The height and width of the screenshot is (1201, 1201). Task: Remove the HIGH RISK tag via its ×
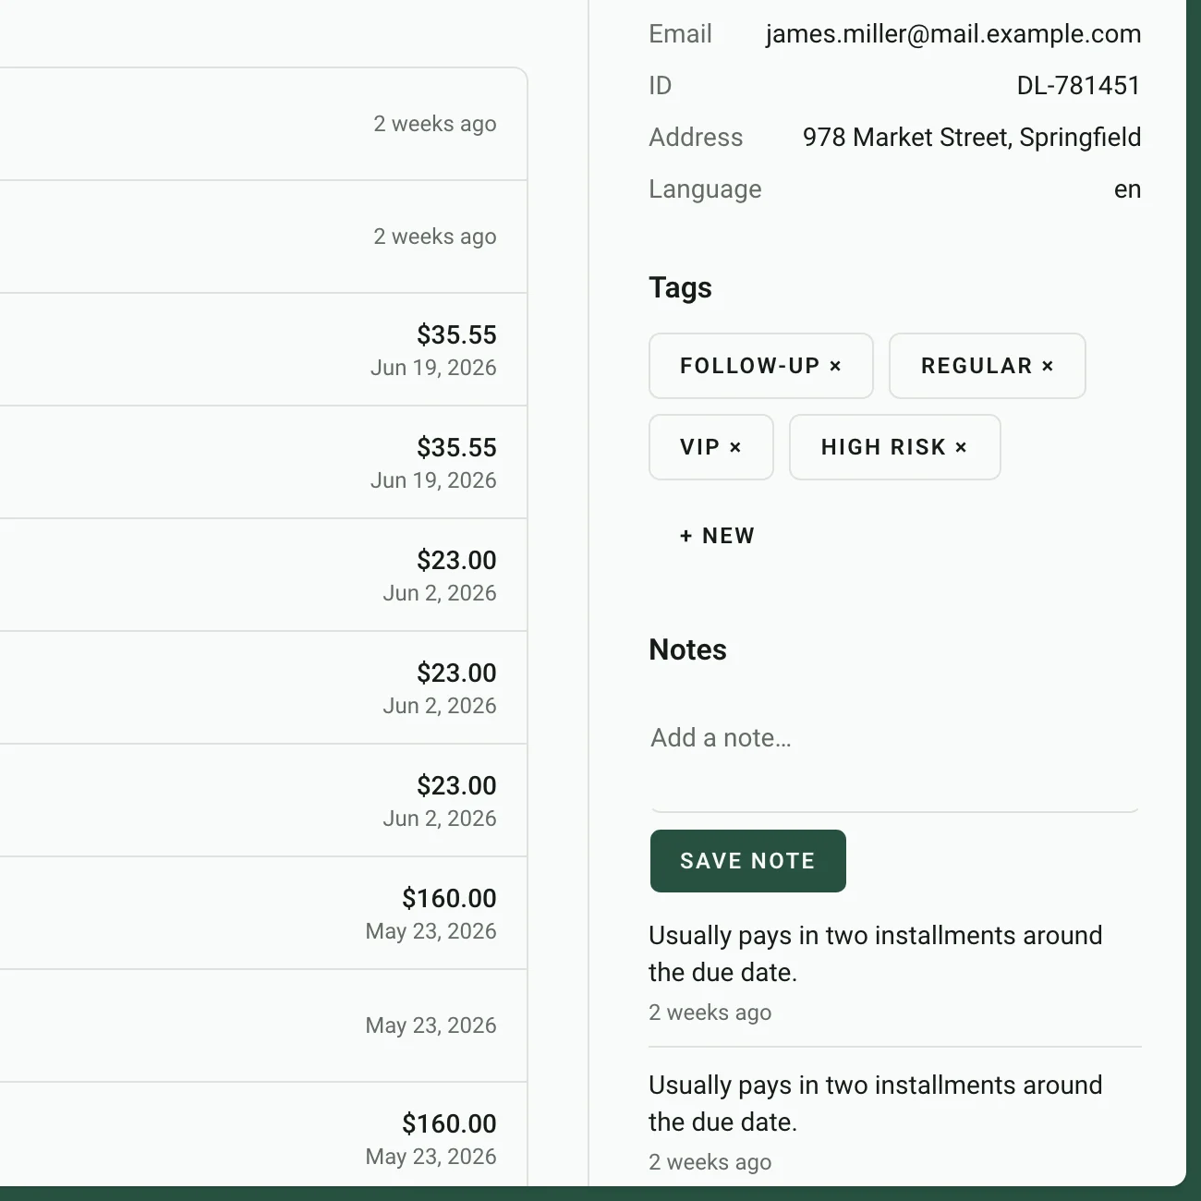pyautogui.click(x=961, y=447)
